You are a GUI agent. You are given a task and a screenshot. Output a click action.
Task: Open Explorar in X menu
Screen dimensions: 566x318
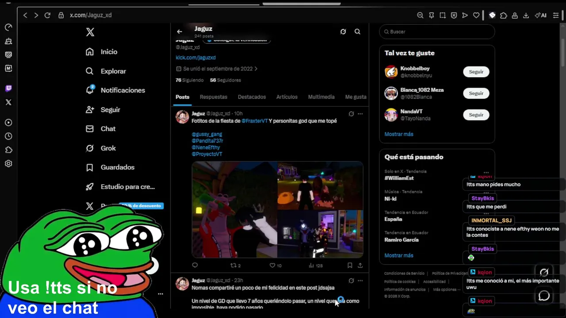click(106, 71)
